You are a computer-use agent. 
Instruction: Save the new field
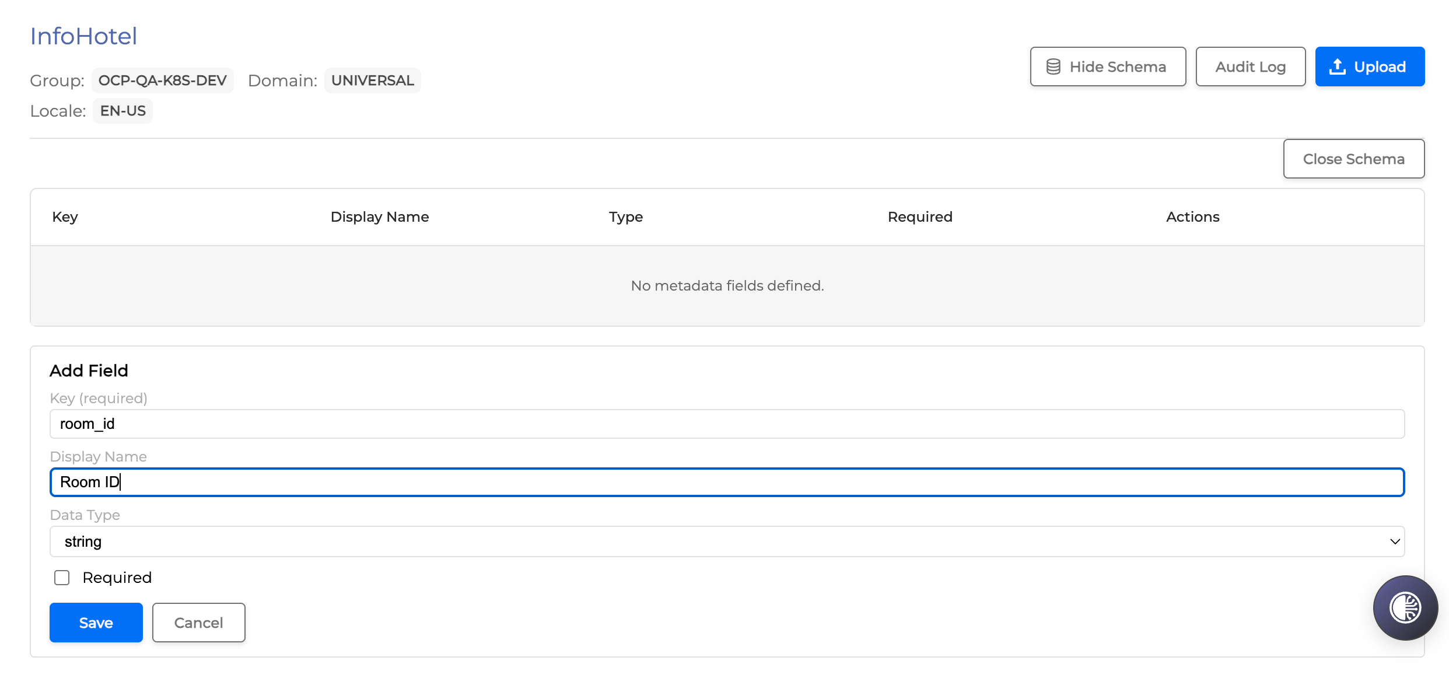click(96, 623)
